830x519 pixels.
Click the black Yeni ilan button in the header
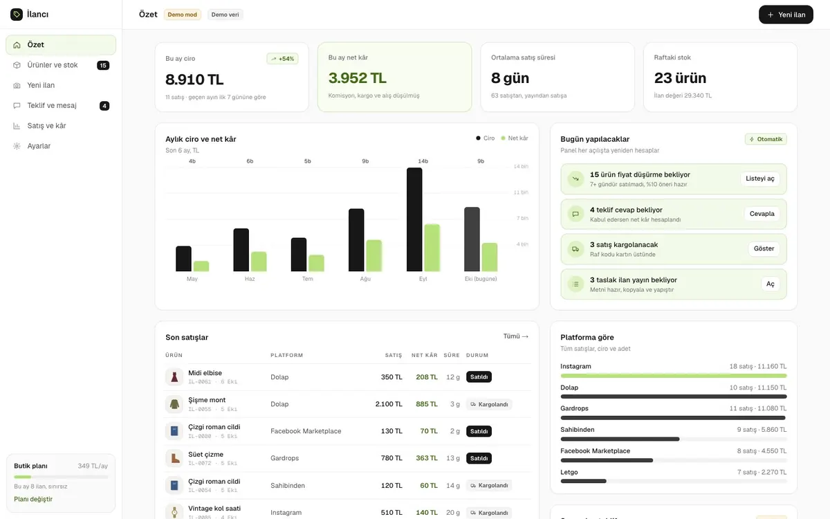click(x=786, y=15)
